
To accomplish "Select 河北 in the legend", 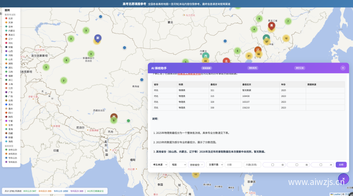I will [x=9, y=43].
